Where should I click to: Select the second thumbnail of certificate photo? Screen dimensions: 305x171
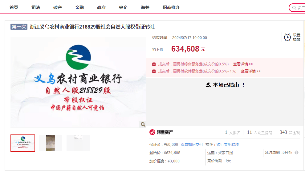pyautogui.click(x=51, y=143)
